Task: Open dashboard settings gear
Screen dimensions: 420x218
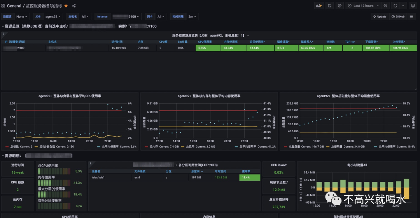Action: tap(339, 5)
